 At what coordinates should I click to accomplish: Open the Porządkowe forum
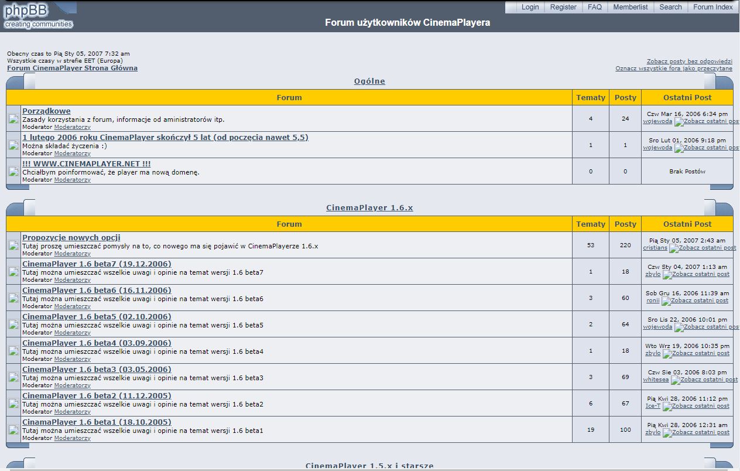pos(46,111)
